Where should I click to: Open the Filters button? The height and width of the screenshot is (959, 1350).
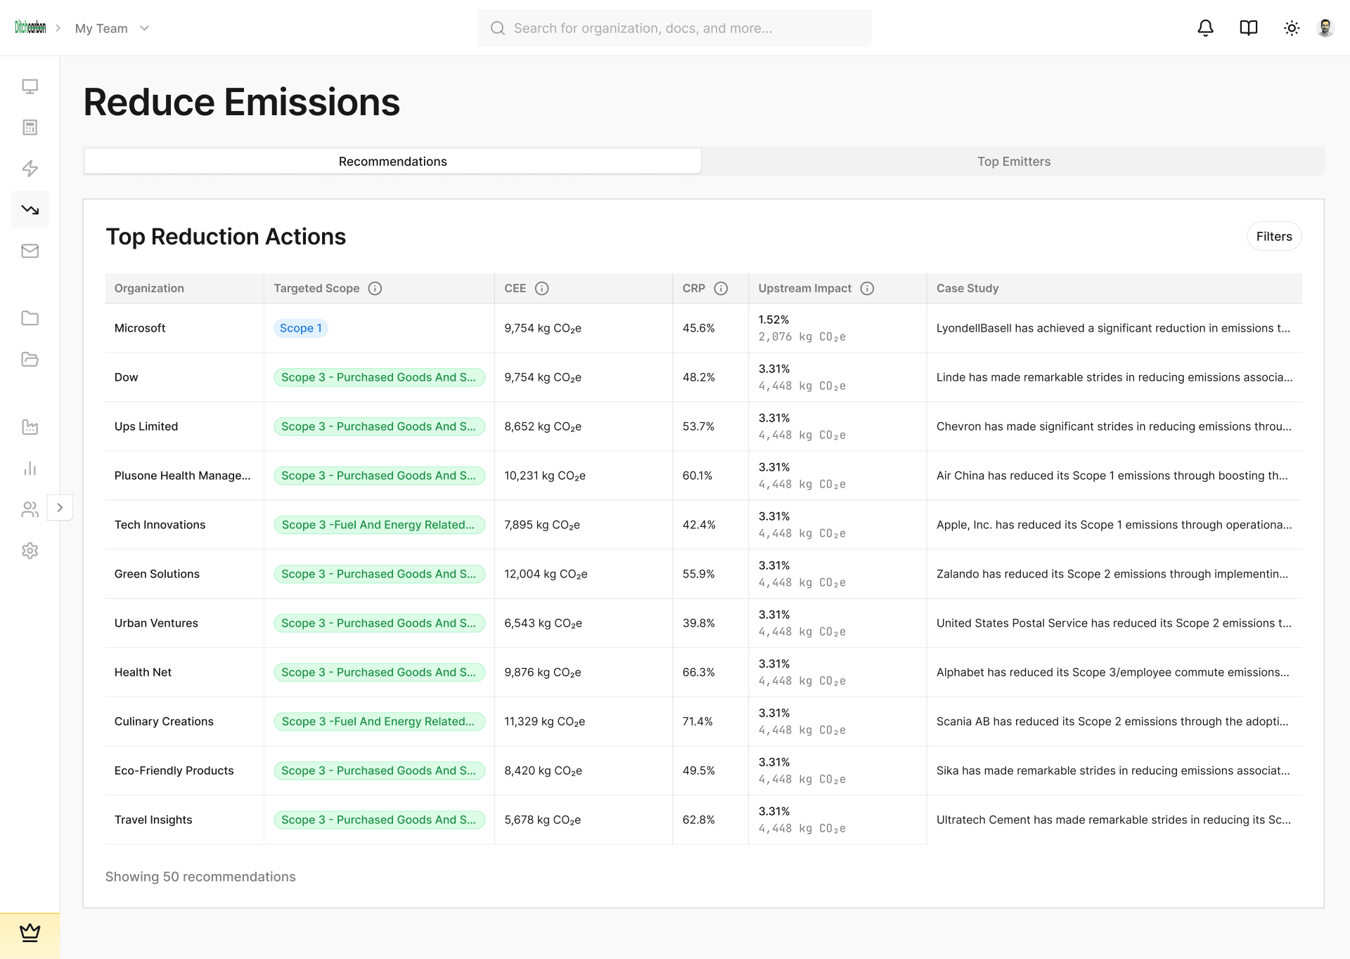1273,236
